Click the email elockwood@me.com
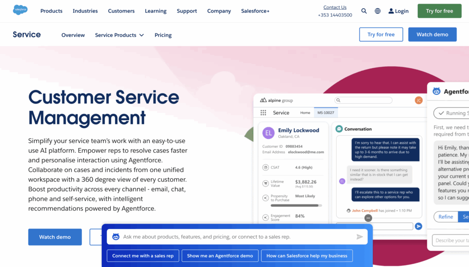Image resolution: width=469 pixels, height=267 pixels. click(x=305, y=152)
